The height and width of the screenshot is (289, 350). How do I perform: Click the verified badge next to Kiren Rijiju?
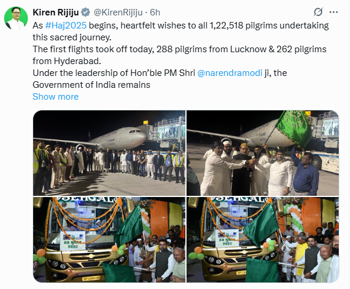click(85, 12)
